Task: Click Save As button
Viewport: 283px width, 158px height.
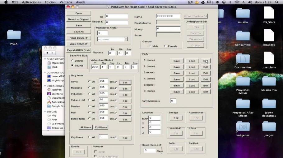Action: (x=78, y=32)
